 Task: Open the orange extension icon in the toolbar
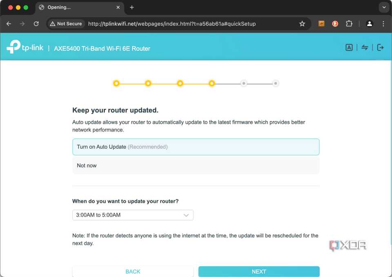321,24
